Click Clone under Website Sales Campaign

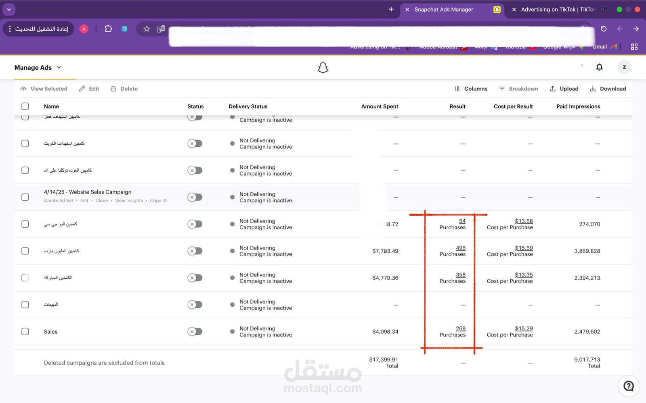coord(102,201)
